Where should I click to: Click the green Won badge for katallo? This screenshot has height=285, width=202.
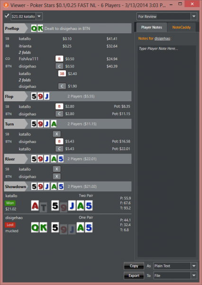(x=10, y=203)
